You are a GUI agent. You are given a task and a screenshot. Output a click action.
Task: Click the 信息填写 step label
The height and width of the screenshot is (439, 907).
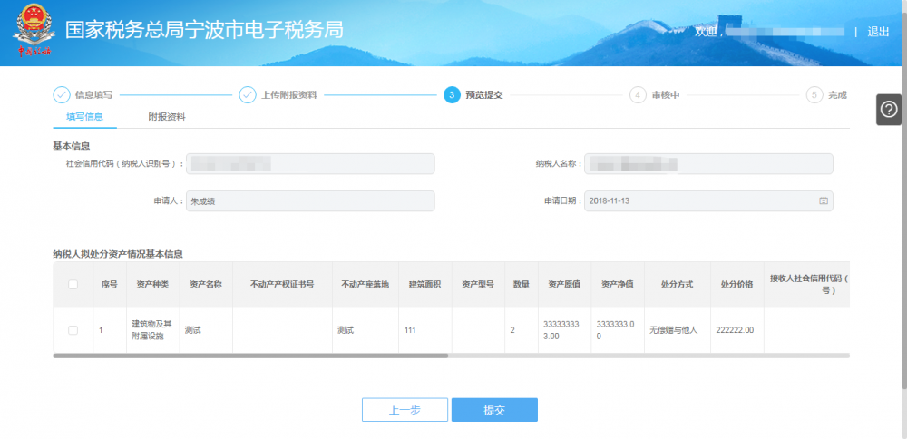[x=93, y=95]
